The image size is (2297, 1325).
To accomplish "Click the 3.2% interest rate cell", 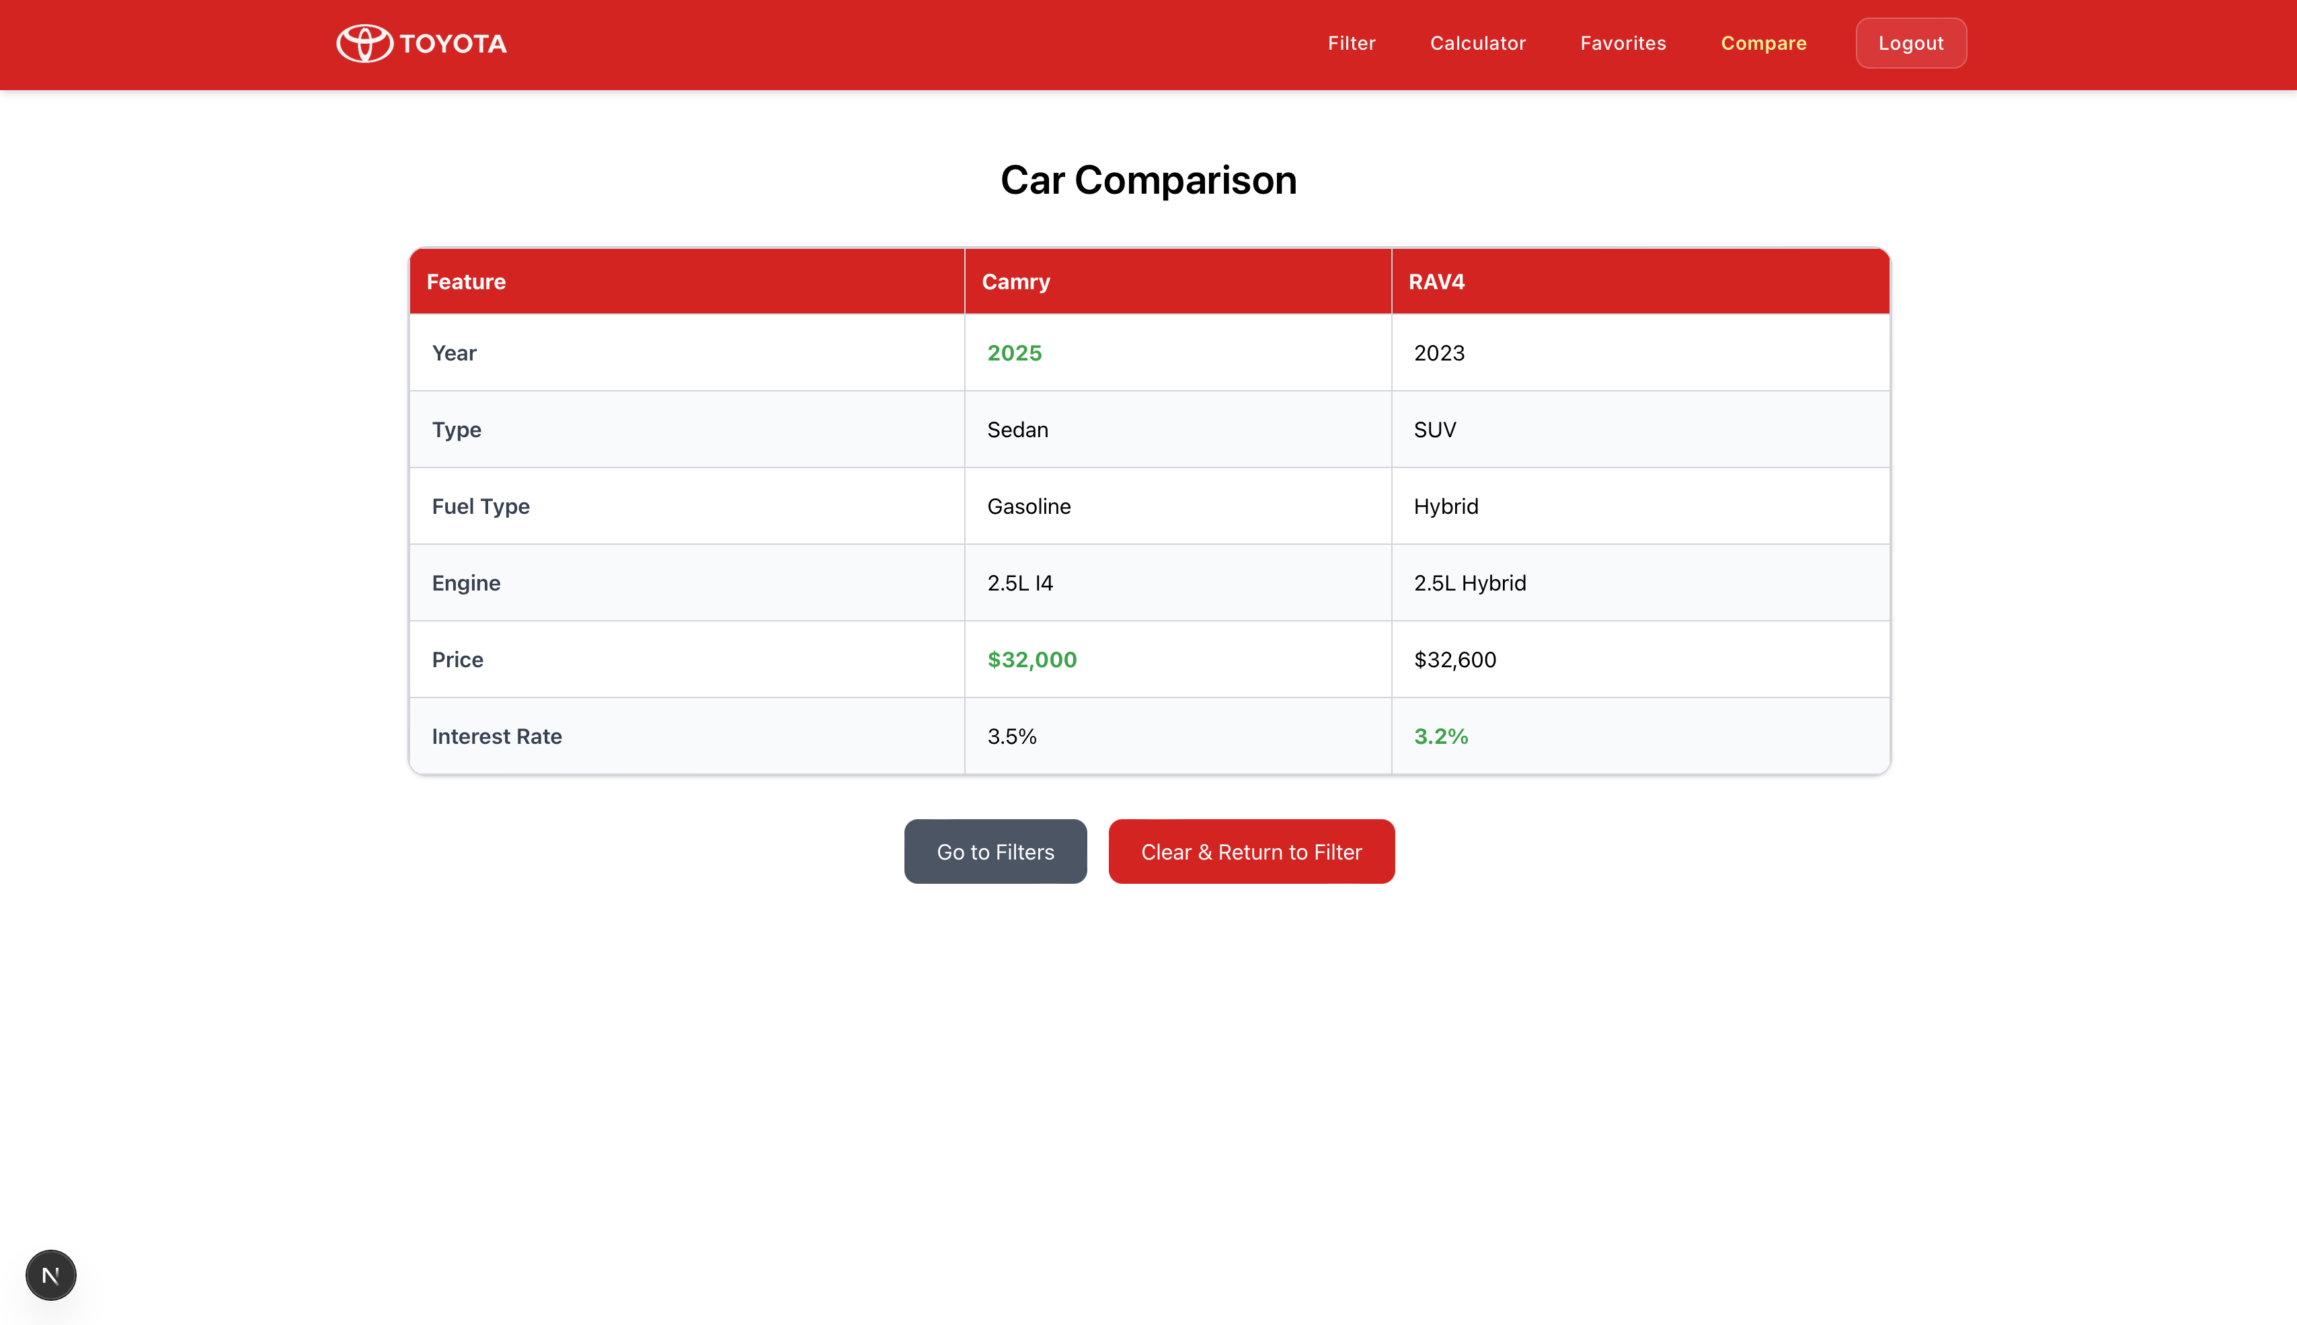I will [1441, 736].
